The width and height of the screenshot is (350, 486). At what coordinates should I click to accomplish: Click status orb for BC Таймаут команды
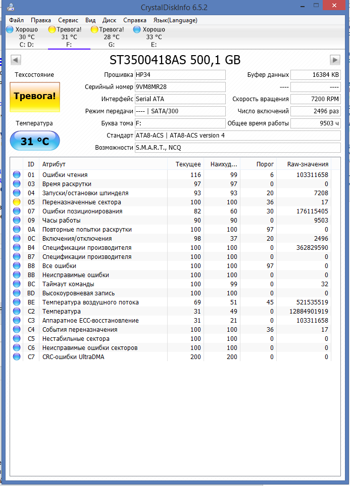pos(17,284)
